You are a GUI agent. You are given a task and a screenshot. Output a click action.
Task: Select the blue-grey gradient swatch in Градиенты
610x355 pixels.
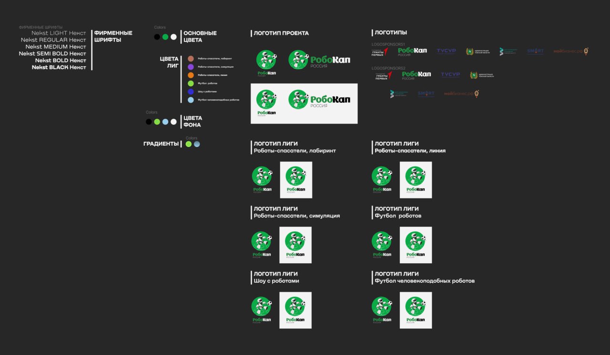[197, 144]
